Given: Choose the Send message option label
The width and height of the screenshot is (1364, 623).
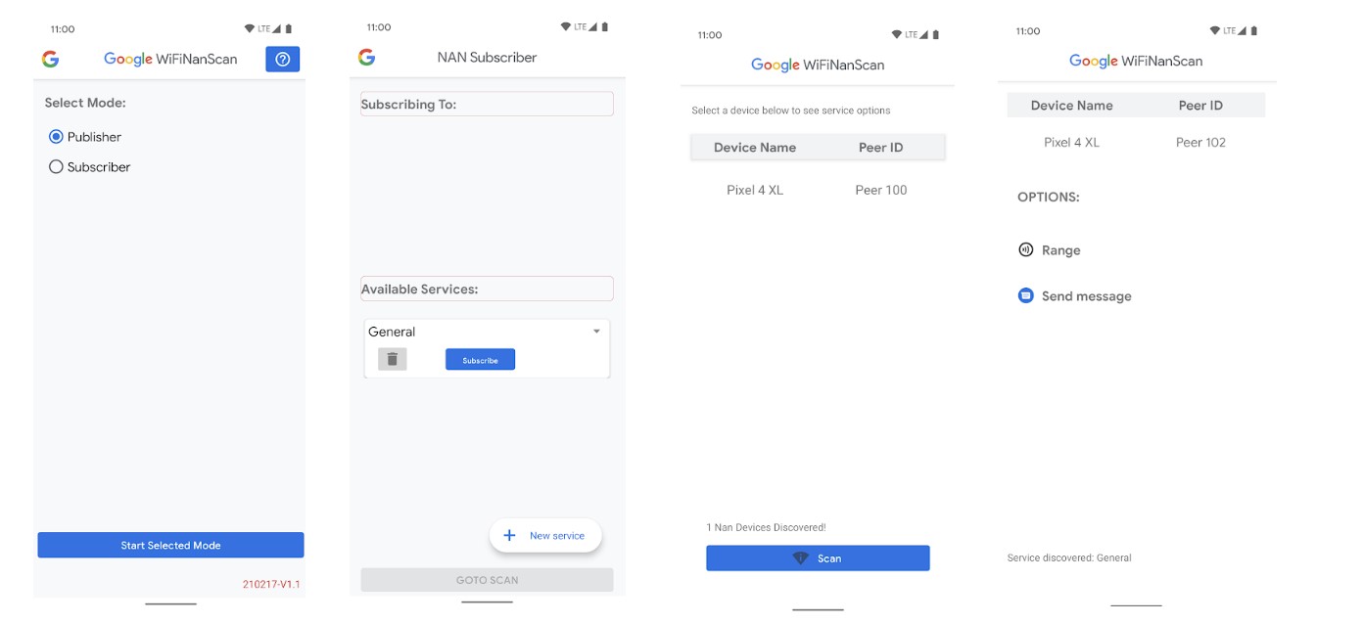Looking at the screenshot, I should tap(1086, 296).
